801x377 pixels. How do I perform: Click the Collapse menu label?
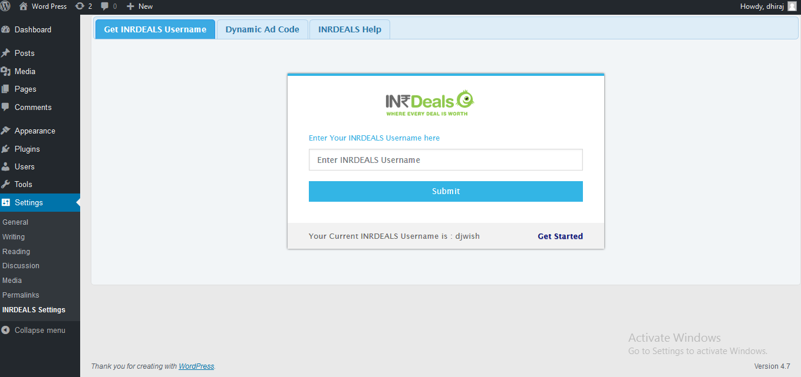tap(40, 331)
